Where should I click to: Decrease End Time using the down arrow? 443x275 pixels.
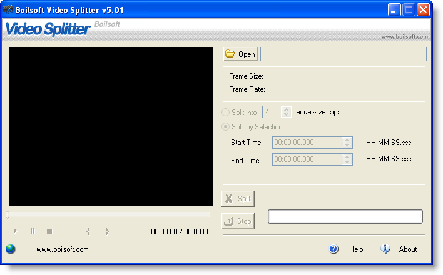pyautogui.click(x=347, y=162)
